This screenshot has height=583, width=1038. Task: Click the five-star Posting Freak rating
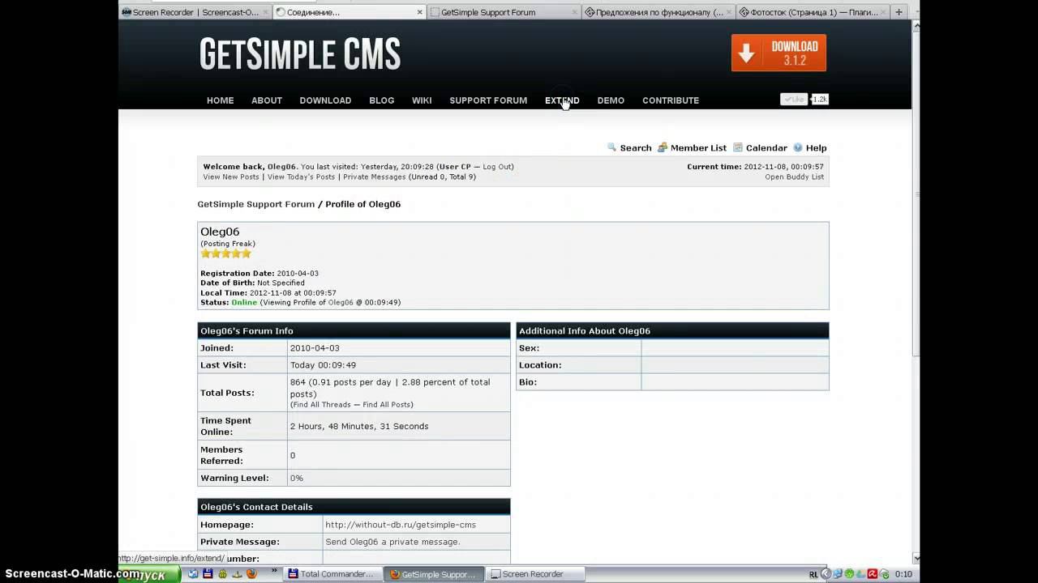[226, 253]
